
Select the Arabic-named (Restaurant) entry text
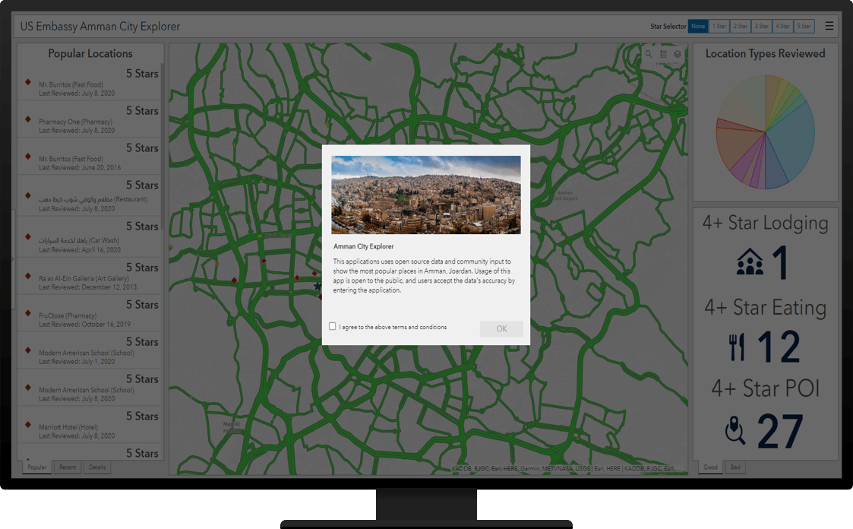93,199
